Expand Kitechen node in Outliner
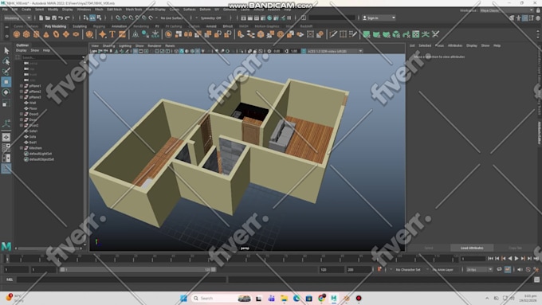The height and width of the screenshot is (305, 542). (22, 148)
